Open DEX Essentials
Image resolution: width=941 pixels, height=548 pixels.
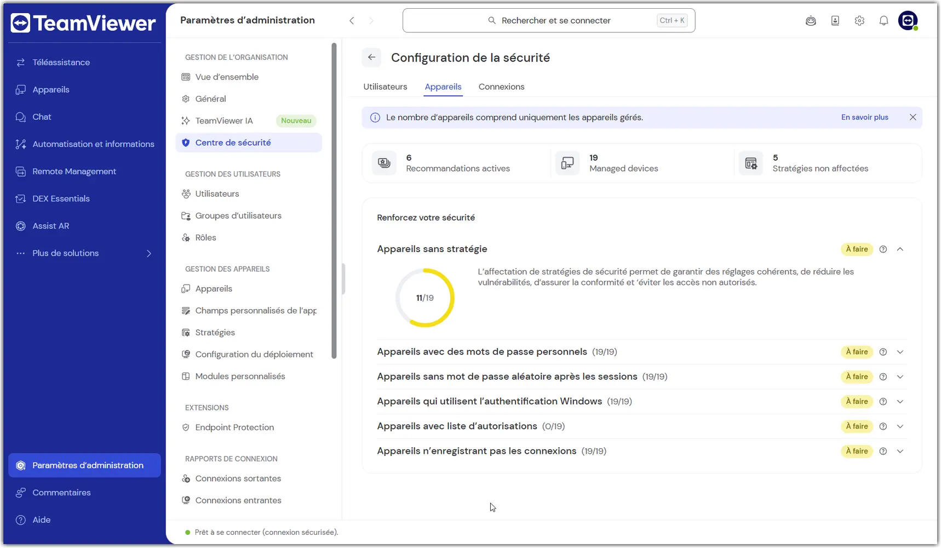coord(84,198)
